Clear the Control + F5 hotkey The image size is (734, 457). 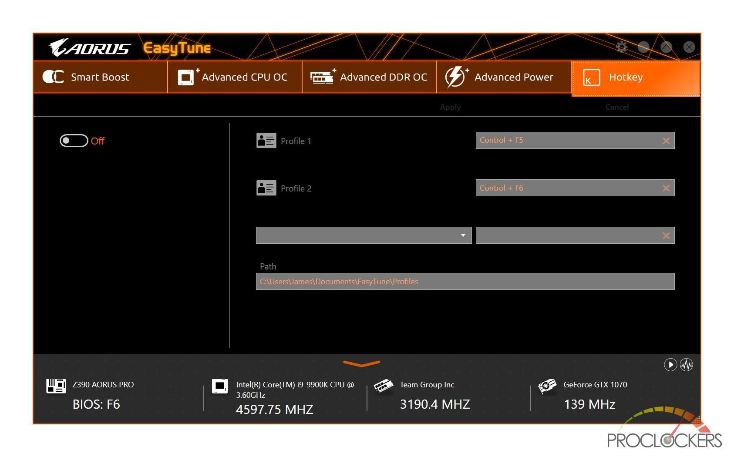pyautogui.click(x=666, y=141)
